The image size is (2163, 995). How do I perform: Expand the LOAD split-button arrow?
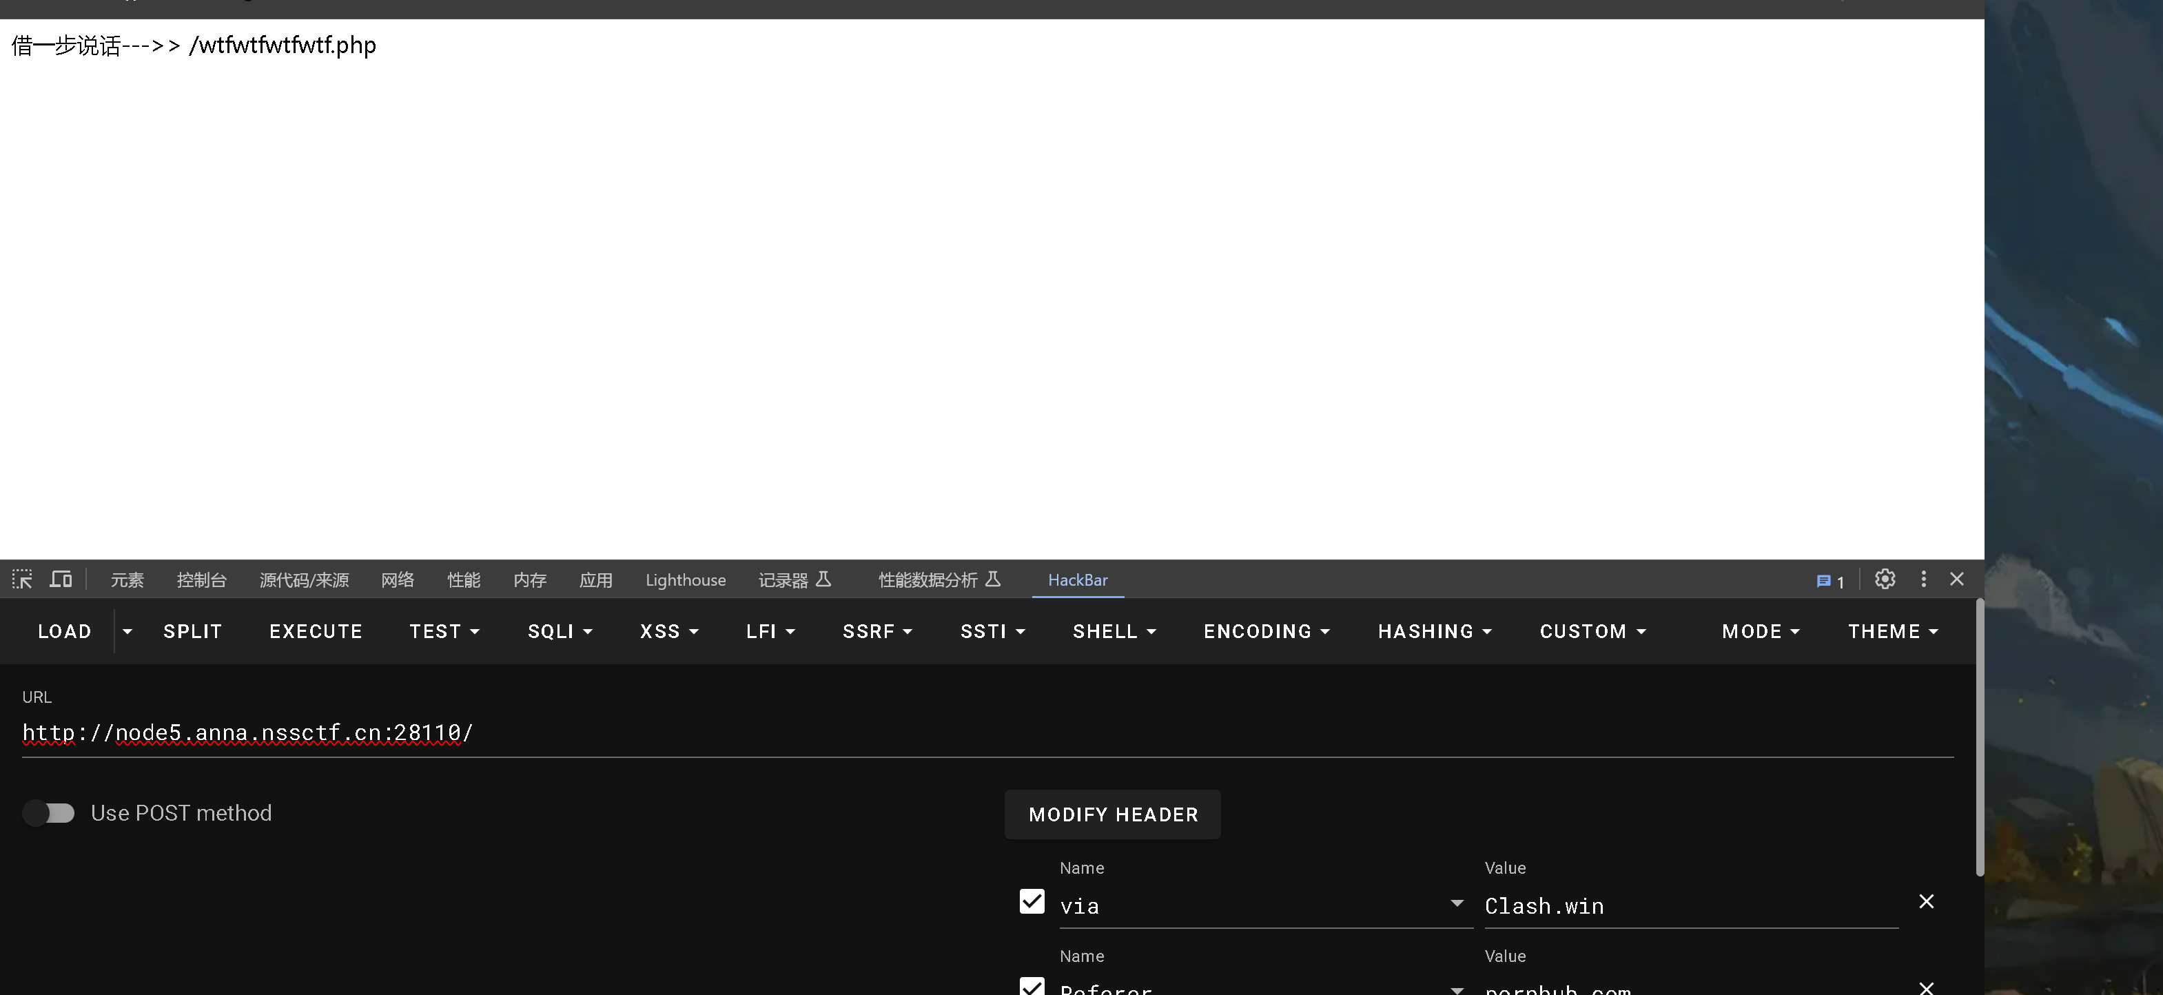tap(127, 631)
